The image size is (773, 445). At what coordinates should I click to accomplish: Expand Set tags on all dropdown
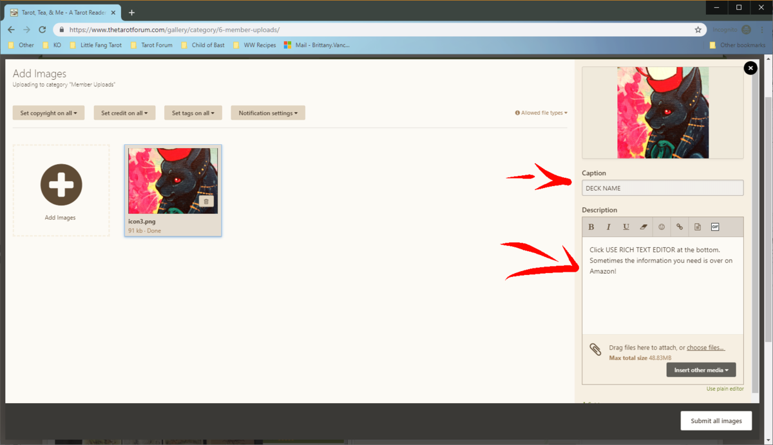[193, 113]
